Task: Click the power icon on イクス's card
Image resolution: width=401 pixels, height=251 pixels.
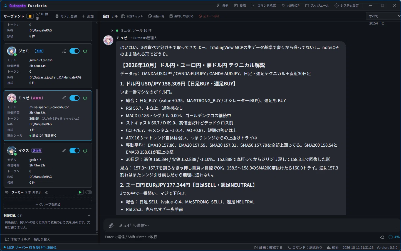Action: tap(85, 151)
